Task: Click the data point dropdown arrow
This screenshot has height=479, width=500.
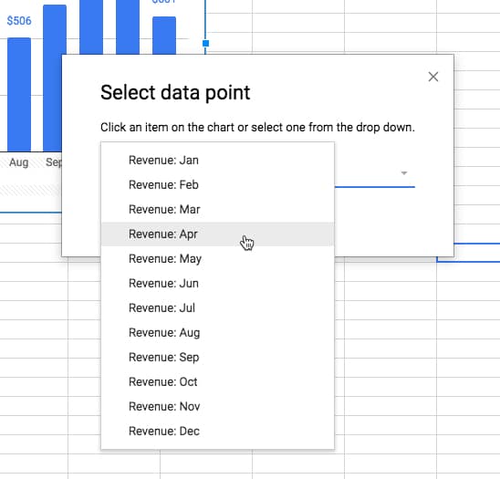Action: point(404,173)
